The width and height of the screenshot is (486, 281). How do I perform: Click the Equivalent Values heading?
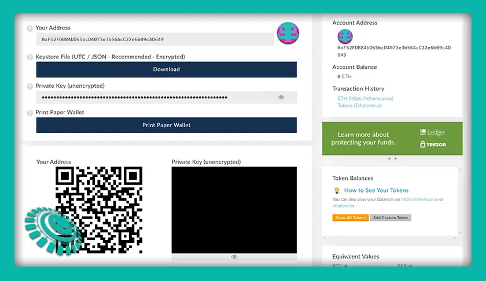pos(356,257)
